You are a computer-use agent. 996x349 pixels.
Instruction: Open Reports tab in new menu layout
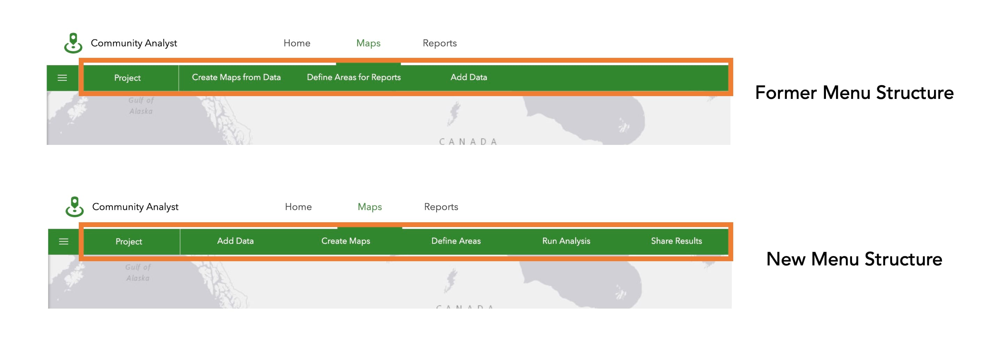pos(441,207)
